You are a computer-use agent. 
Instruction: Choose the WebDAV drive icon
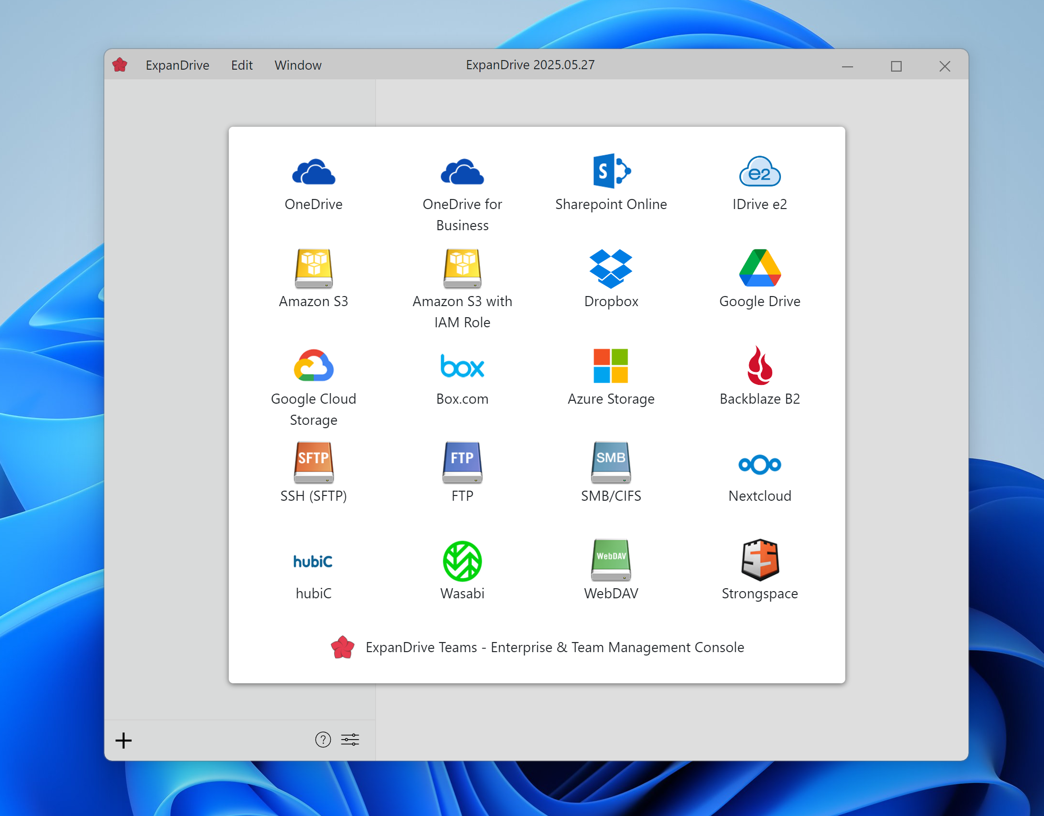point(611,560)
